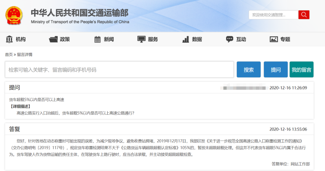Screen dimensions: 325x171
Task: Open the 政策 menu item
Action: tap(65, 39)
